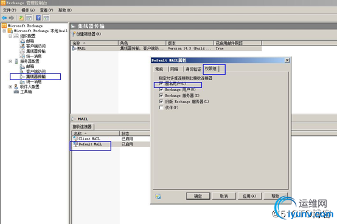Screen dimensions: 337x224
Task: Click the Up one level toolbar icon
Action: click(x=21, y=18)
